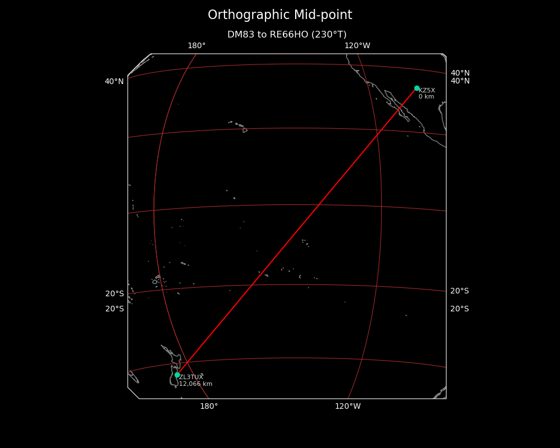Viewport: 560px width, 448px height.
Task: Click the red great-circle path line
Action: [297, 231]
